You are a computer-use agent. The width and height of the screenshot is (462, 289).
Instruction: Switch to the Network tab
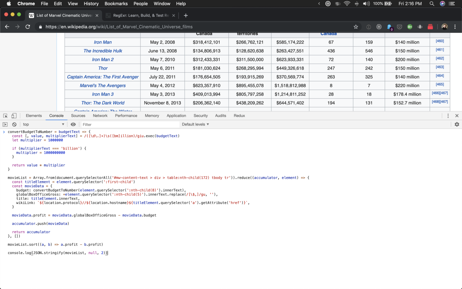click(100, 116)
